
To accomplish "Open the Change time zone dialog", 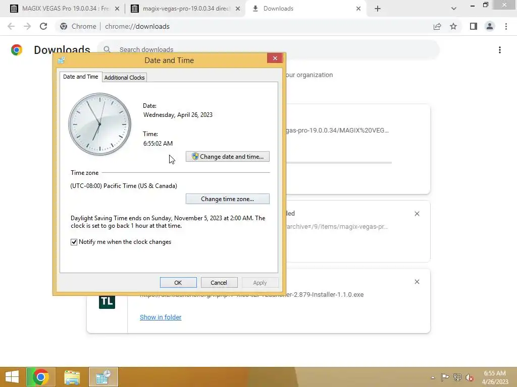I will point(227,199).
